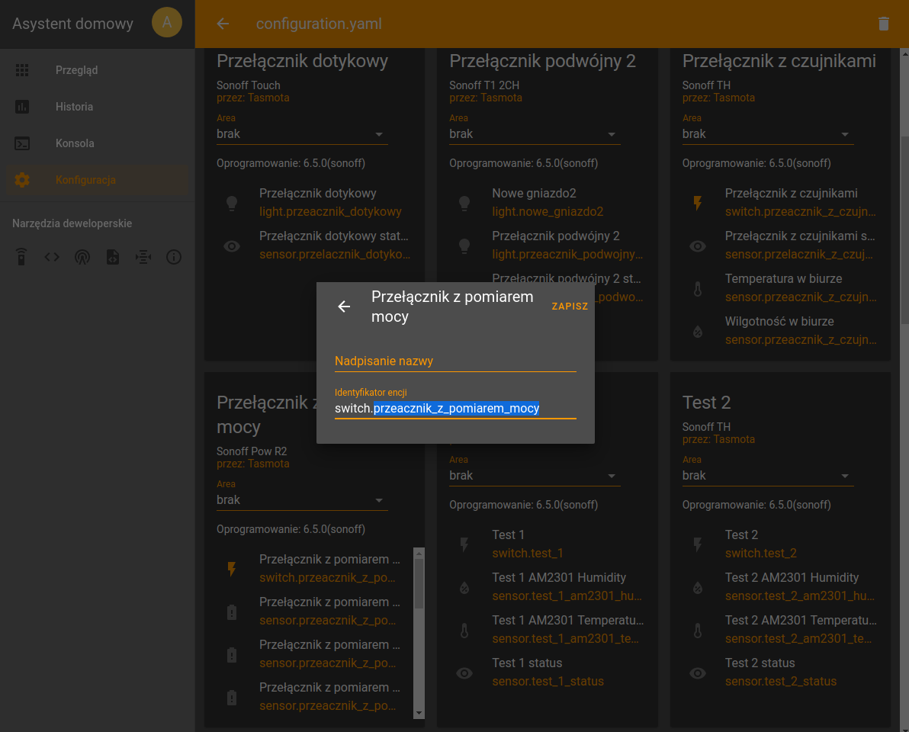Open Area dropdown for Przełącznik z czujnikami
The height and width of the screenshot is (732, 909).
coord(768,134)
